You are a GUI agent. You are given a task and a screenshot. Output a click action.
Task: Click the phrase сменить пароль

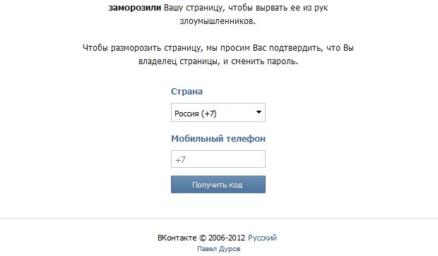pos(264,61)
